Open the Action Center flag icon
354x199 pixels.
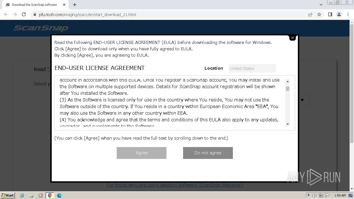coord(327,195)
